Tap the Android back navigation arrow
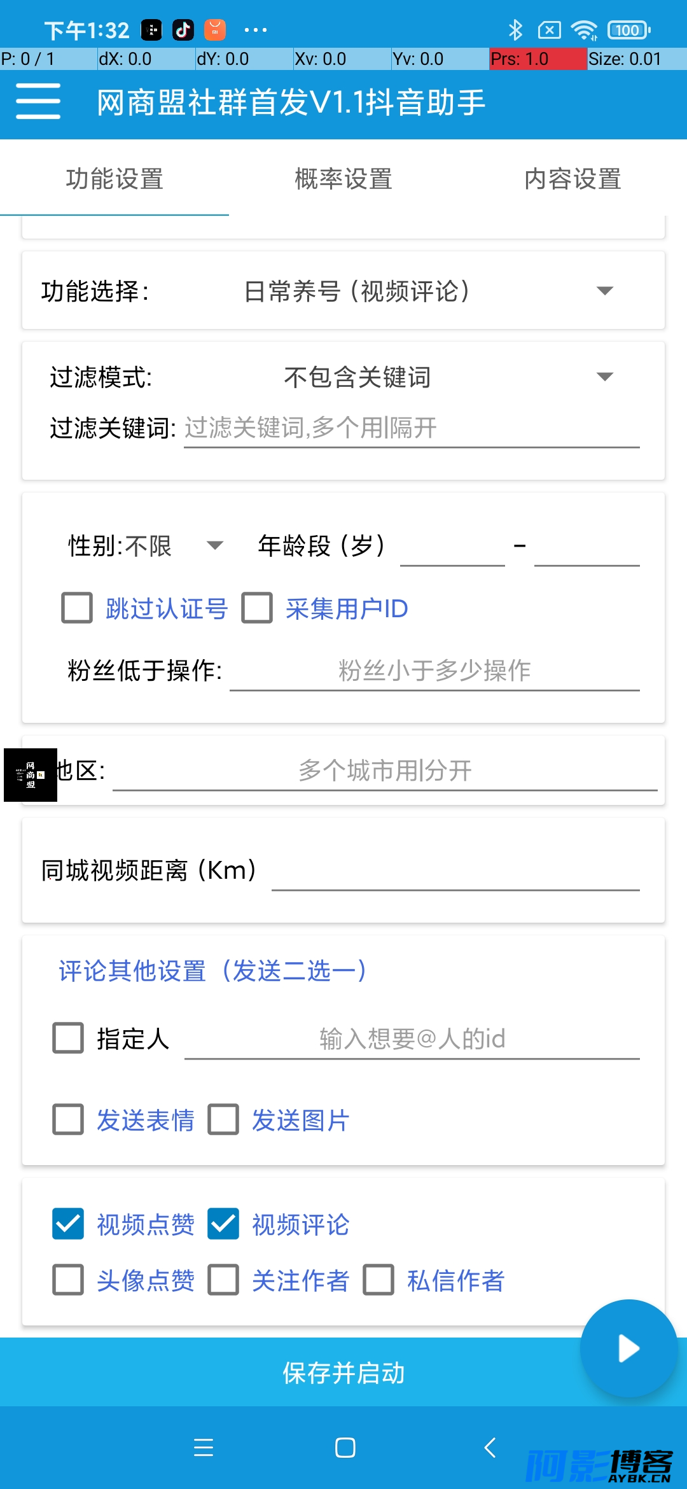 pyautogui.click(x=490, y=1448)
